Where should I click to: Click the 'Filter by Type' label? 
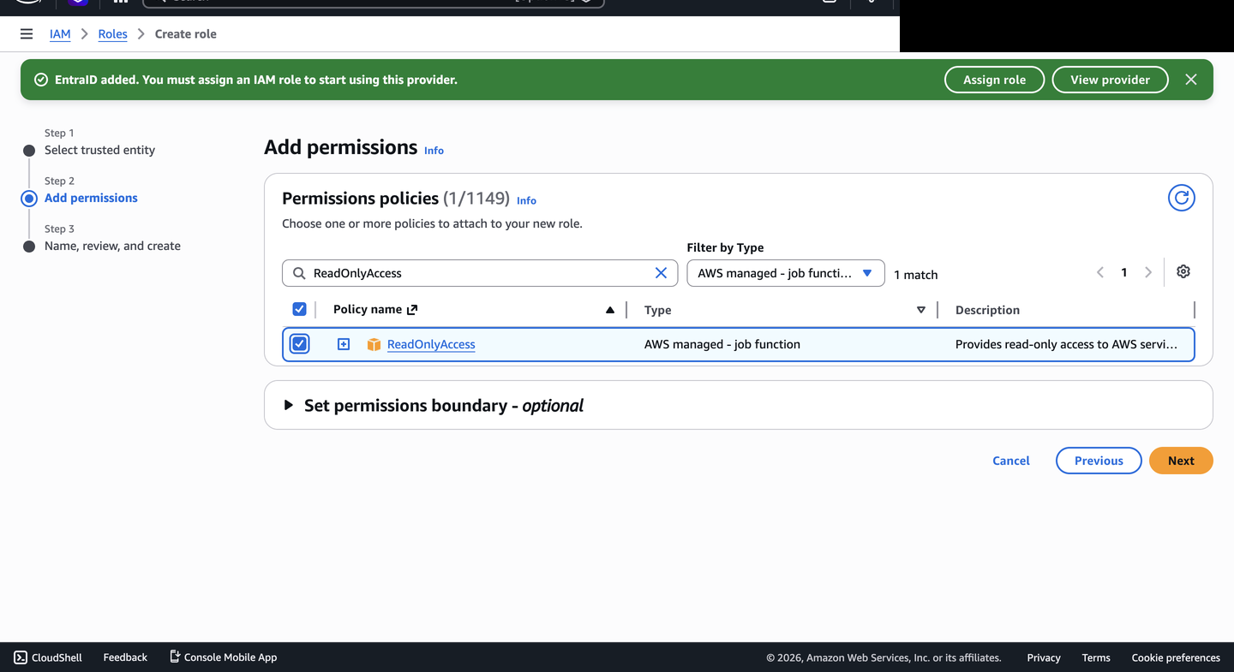coord(725,247)
